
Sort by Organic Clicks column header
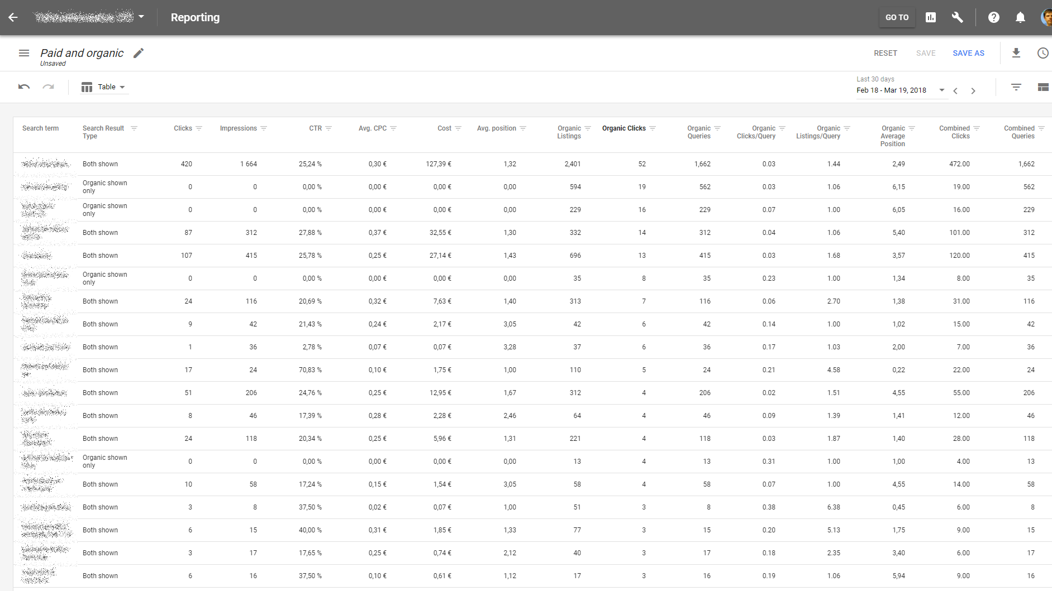tap(623, 128)
